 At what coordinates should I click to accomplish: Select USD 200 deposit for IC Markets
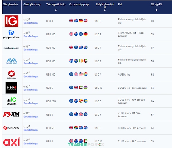click(51, 101)
